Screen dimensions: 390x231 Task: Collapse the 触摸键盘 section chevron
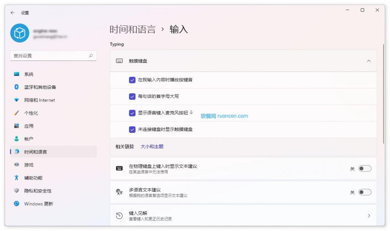pos(368,61)
